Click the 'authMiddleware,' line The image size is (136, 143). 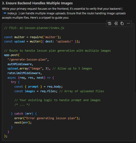pos(20,64)
